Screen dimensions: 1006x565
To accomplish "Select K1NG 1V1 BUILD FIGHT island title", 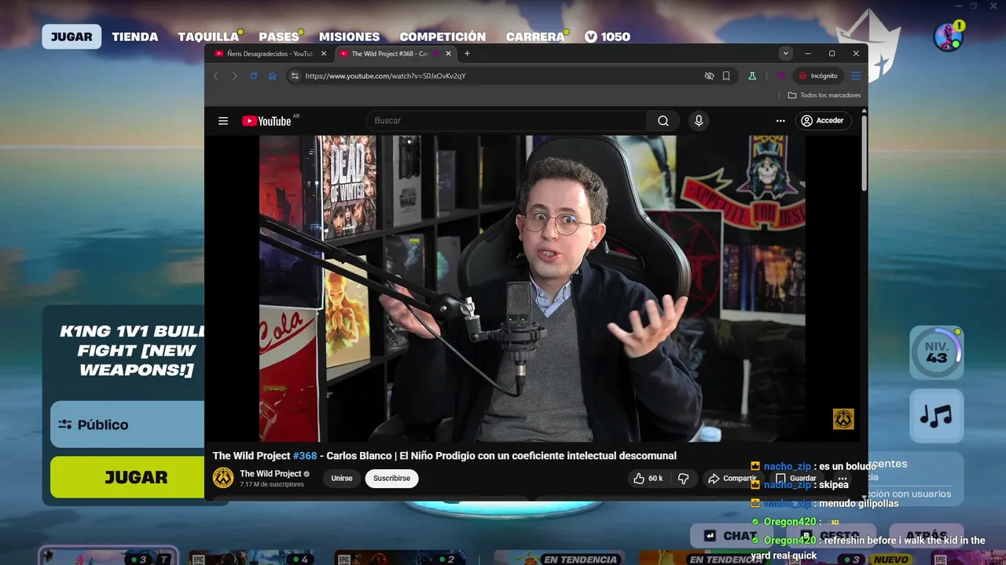I will [132, 350].
